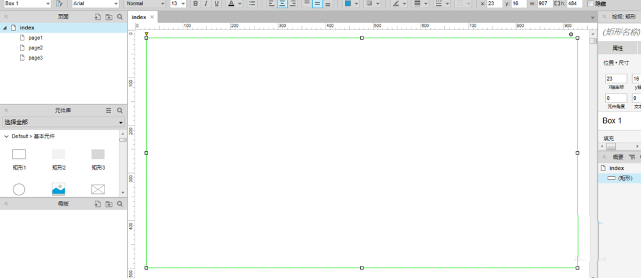This screenshot has height=278, width=641.
Task: Toggle italic text formatting
Action: pyautogui.click(x=205, y=4)
